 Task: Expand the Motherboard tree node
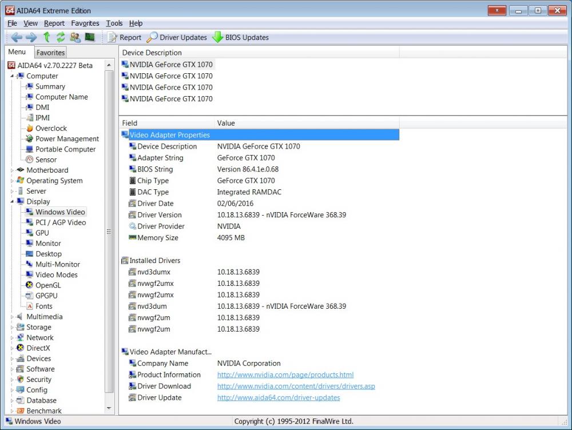(x=12, y=170)
